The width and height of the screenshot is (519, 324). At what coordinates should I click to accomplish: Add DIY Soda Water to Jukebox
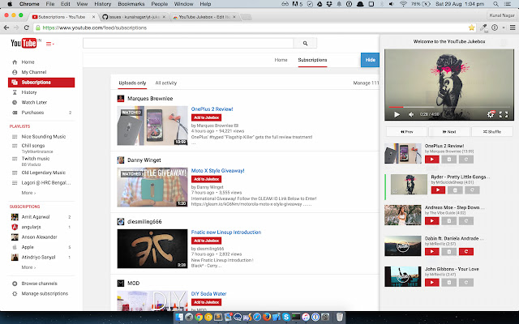206,302
